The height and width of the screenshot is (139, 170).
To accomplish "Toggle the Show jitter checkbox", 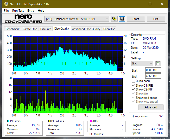I will tap(133, 94).
